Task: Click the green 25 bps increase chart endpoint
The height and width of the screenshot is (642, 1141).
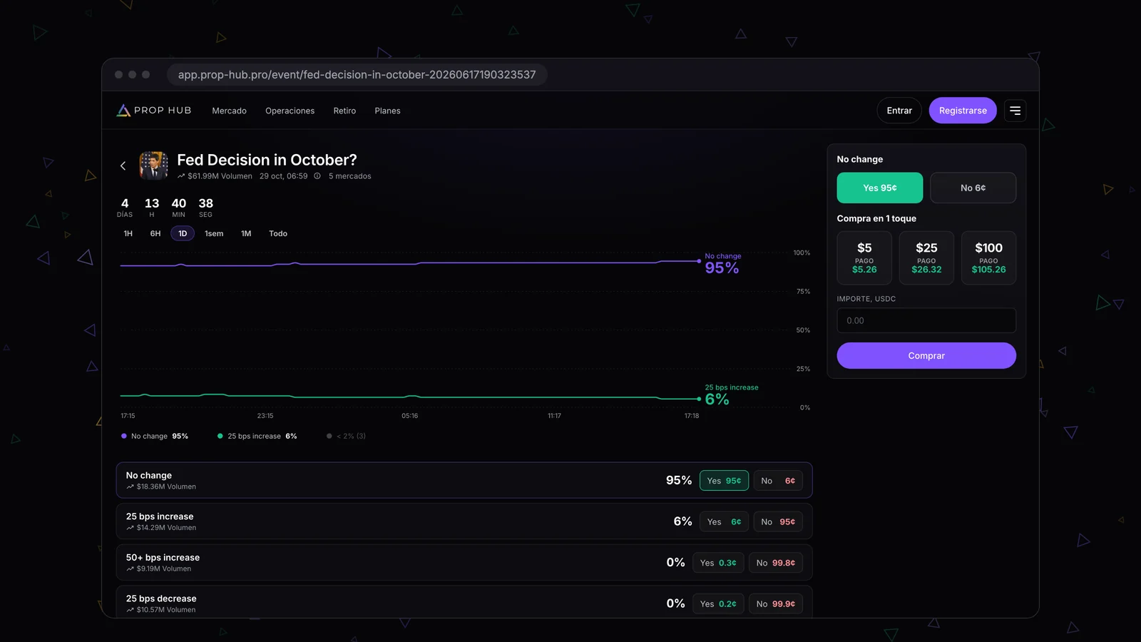Action: (x=699, y=399)
